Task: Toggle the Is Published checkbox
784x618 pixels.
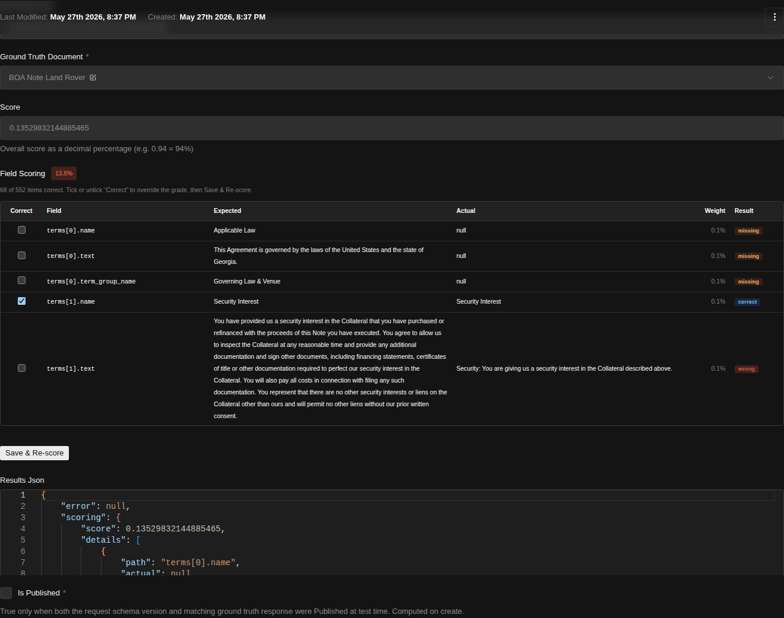Action: (6, 593)
